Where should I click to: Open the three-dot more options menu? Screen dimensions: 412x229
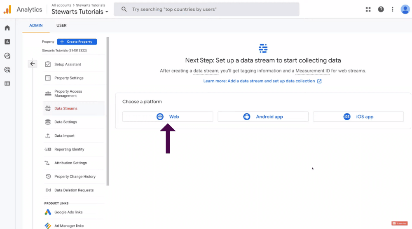click(x=393, y=9)
